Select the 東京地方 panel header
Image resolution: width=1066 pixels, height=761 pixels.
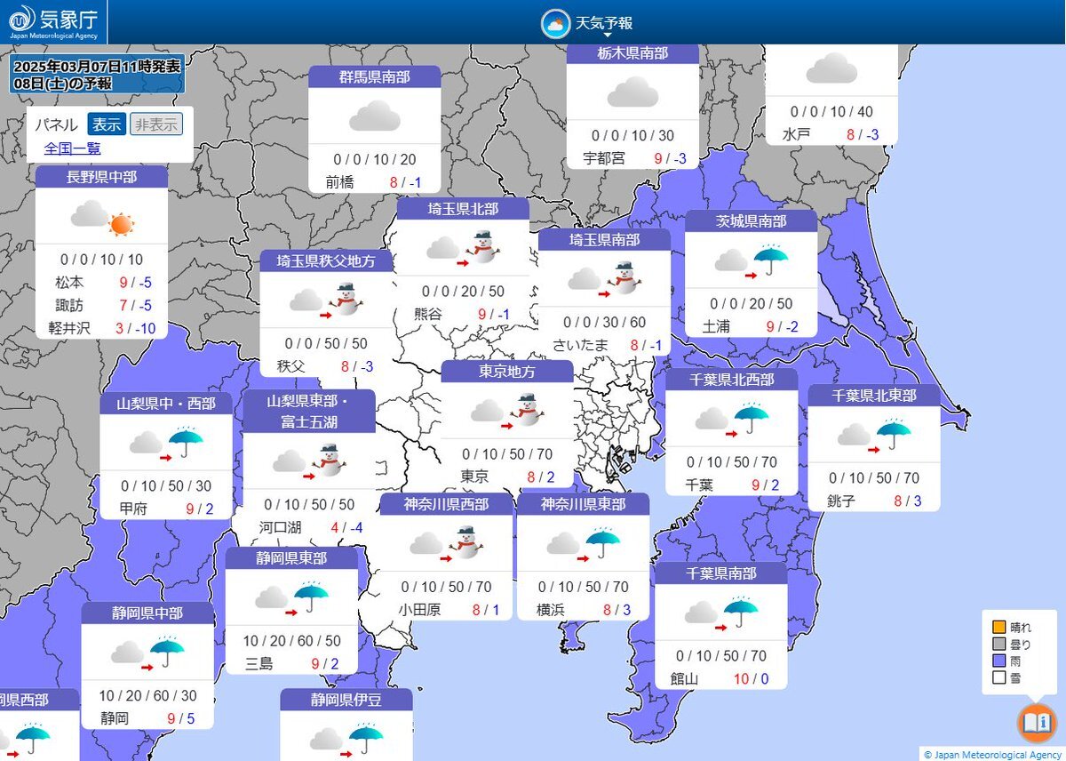[x=507, y=372]
